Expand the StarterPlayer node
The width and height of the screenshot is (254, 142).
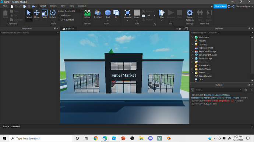(192, 69)
